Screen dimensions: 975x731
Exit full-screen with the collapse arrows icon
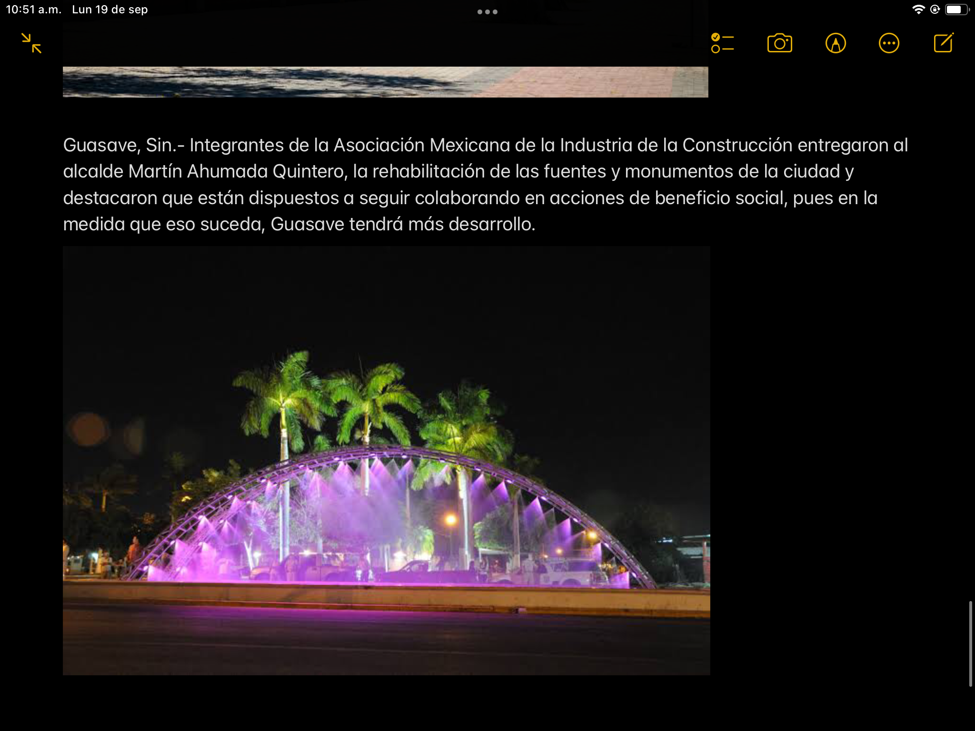point(31,43)
